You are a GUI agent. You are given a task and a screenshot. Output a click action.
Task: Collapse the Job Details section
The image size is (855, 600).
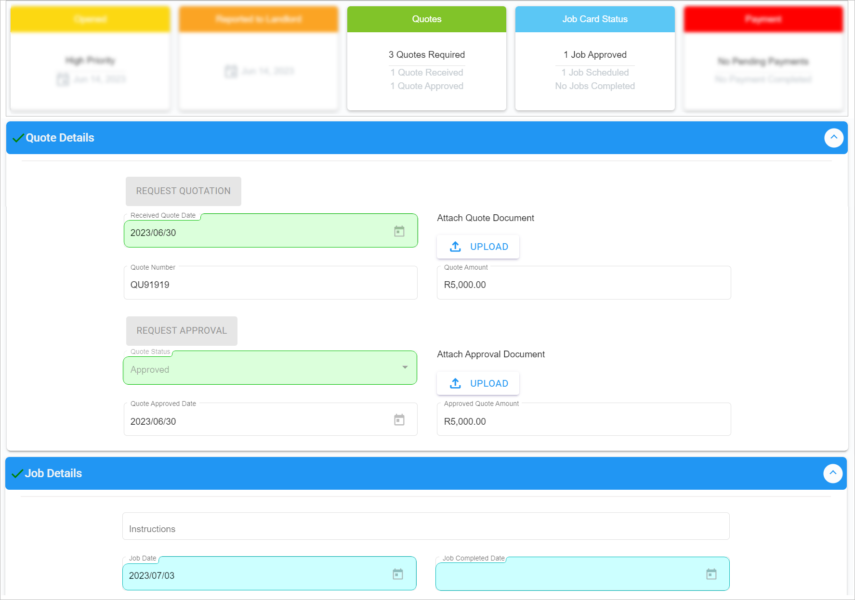[833, 473]
